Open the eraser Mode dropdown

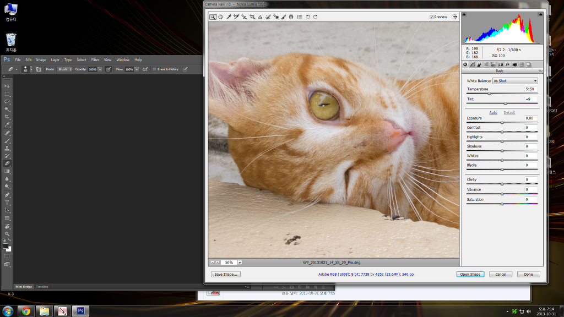(64, 69)
